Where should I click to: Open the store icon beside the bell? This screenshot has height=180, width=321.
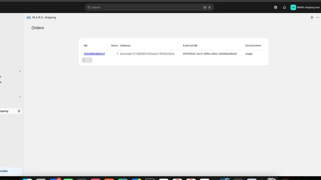[276, 7]
